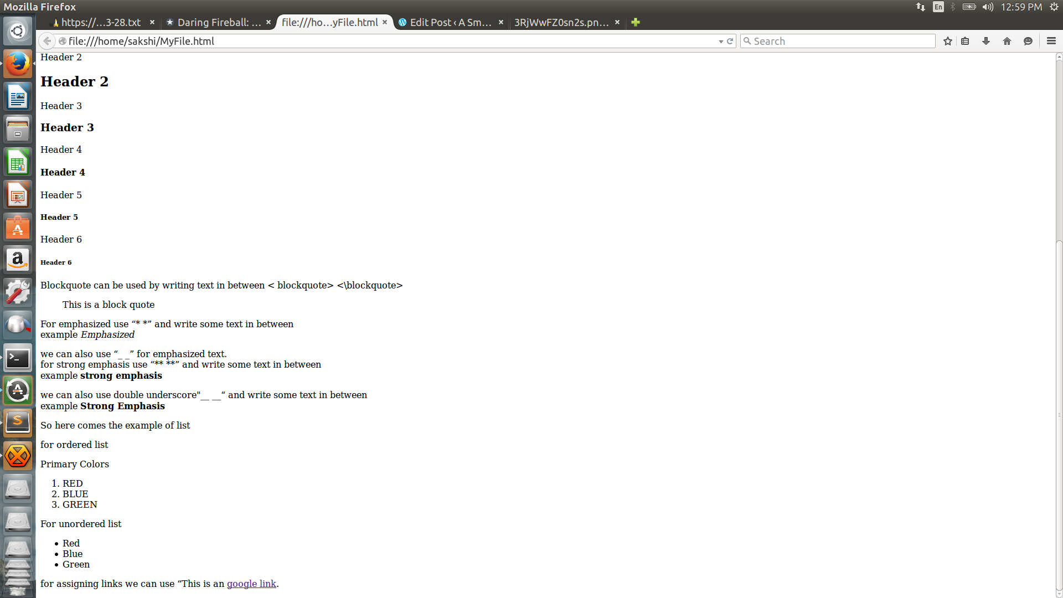Open a new tab with plus icon

pos(636,22)
